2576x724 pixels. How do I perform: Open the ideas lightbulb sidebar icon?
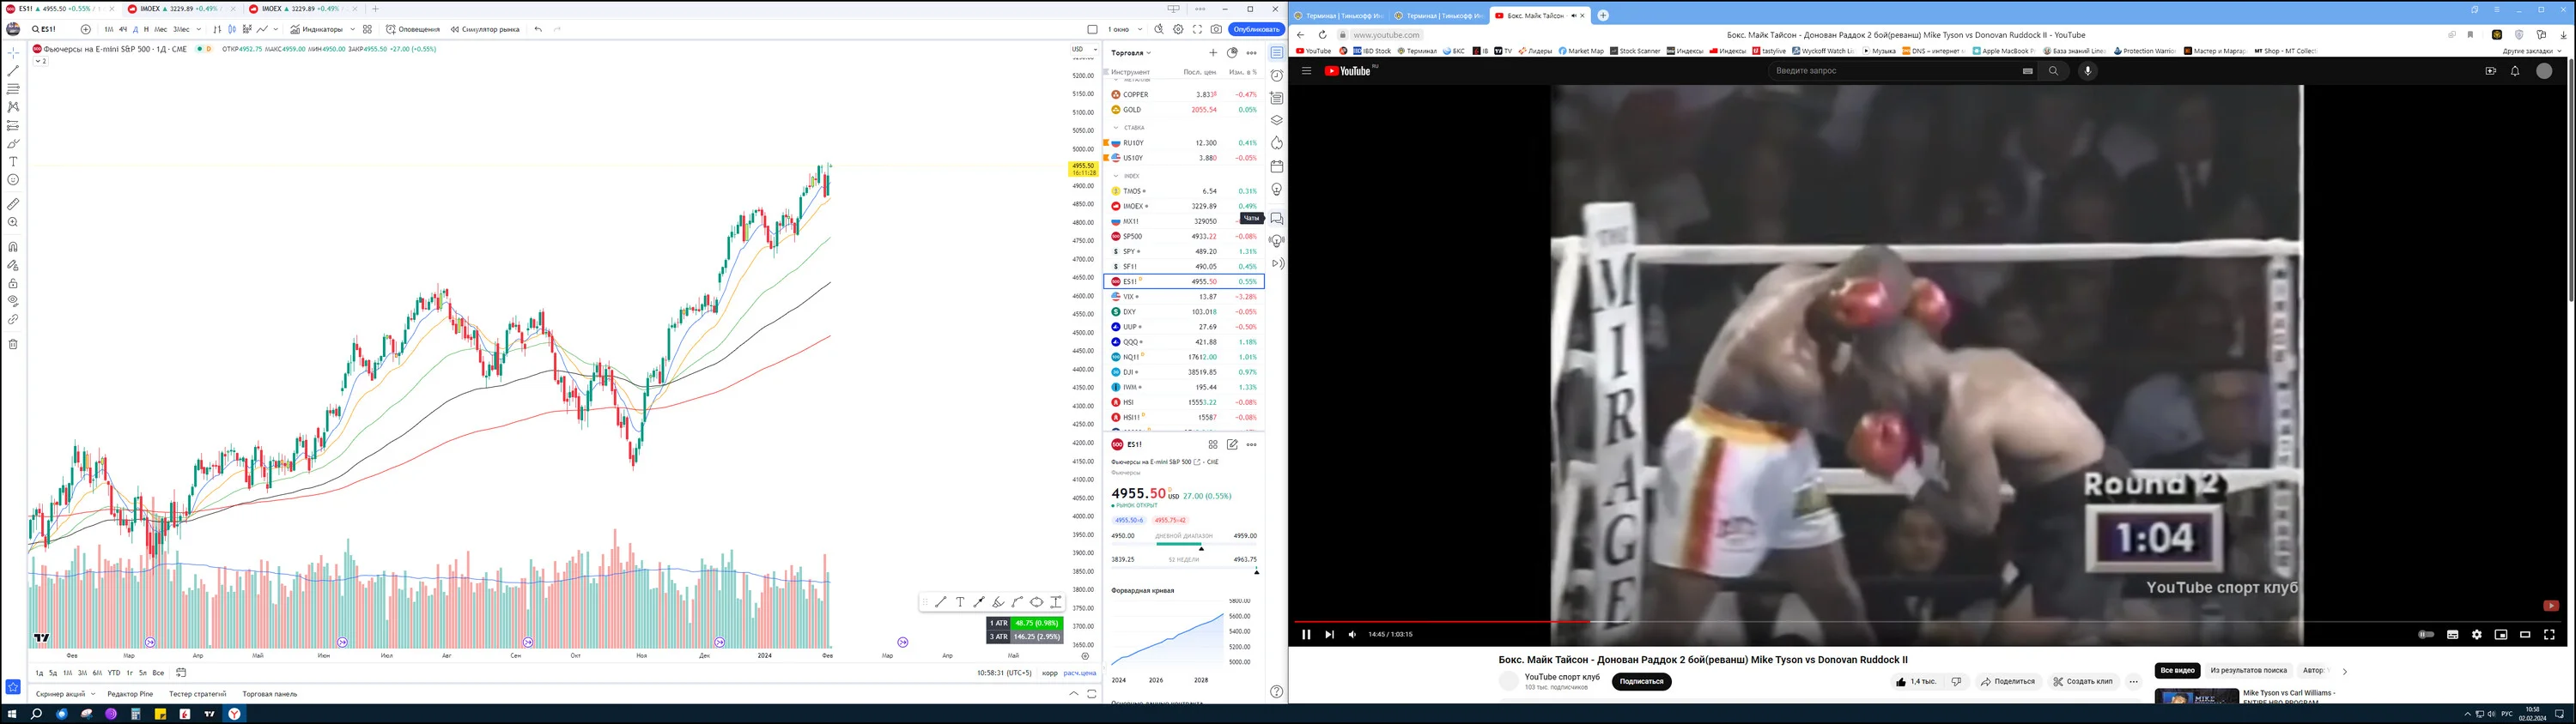pos(1277,190)
